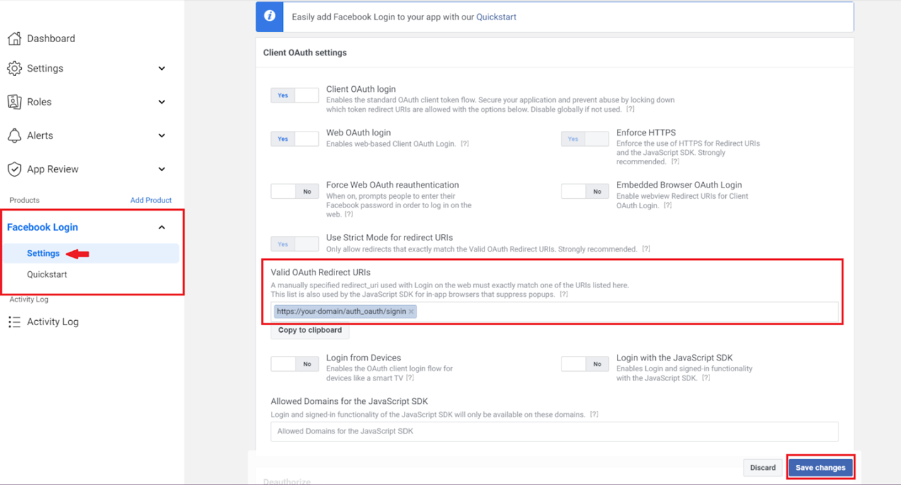The width and height of the screenshot is (901, 485).
Task: Expand the App Review sidebar chevron
Action: pos(162,169)
